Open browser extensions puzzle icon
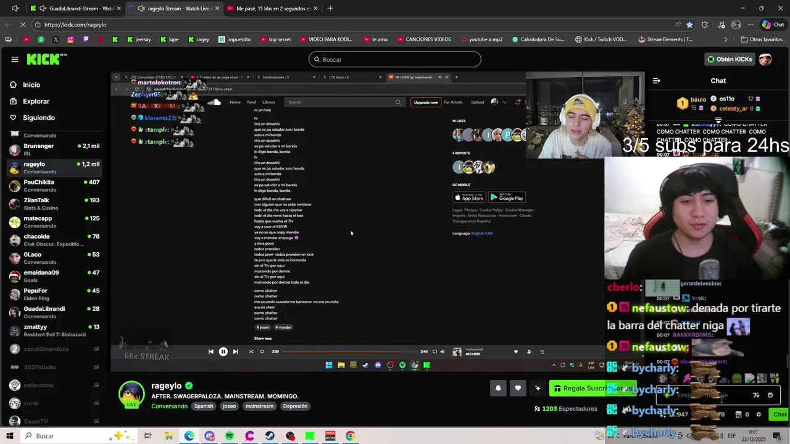The width and height of the screenshot is (790, 444). pos(705,25)
